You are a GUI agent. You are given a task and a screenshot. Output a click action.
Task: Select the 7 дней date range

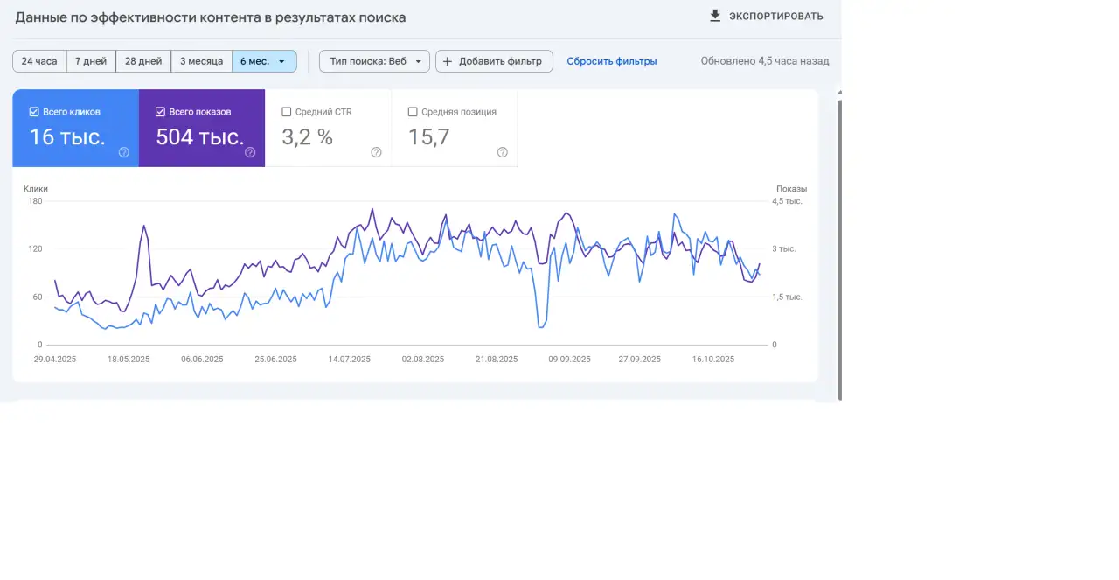pyautogui.click(x=91, y=61)
